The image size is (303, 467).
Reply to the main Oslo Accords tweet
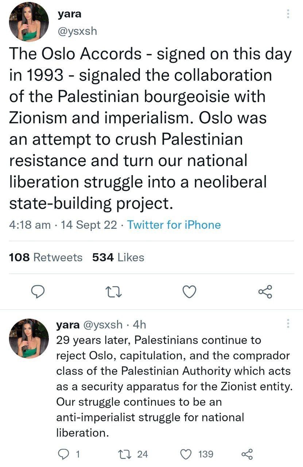pyautogui.click(x=36, y=292)
